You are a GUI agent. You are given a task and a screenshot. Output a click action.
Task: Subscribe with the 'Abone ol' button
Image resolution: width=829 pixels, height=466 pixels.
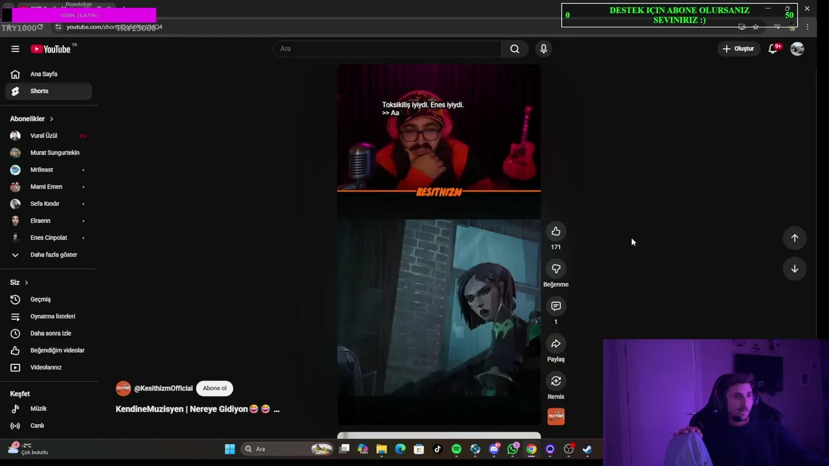pos(214,388)
